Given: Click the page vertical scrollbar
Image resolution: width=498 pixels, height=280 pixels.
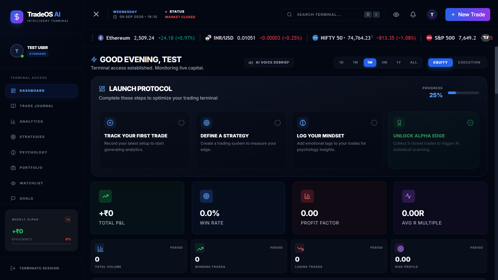Looking at the screenshot, I should [496, 70].
